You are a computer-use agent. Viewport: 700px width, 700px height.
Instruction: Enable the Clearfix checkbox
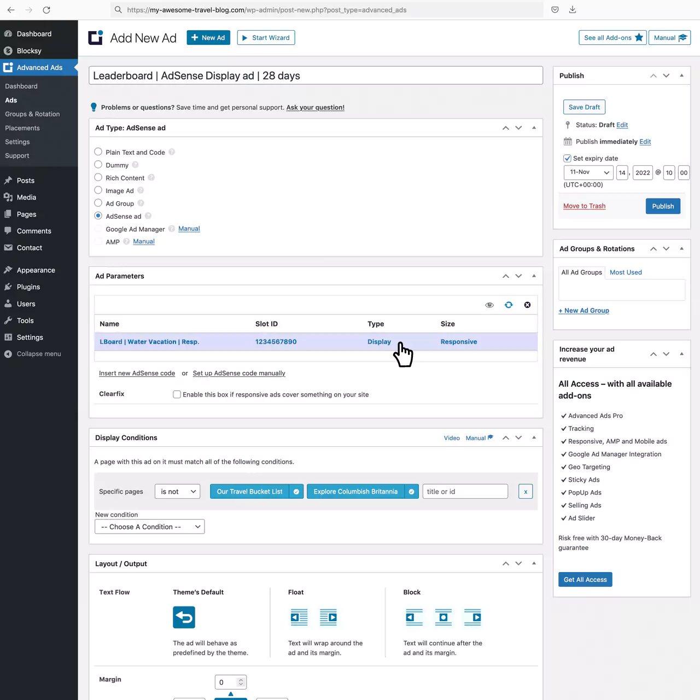point(177,394)
